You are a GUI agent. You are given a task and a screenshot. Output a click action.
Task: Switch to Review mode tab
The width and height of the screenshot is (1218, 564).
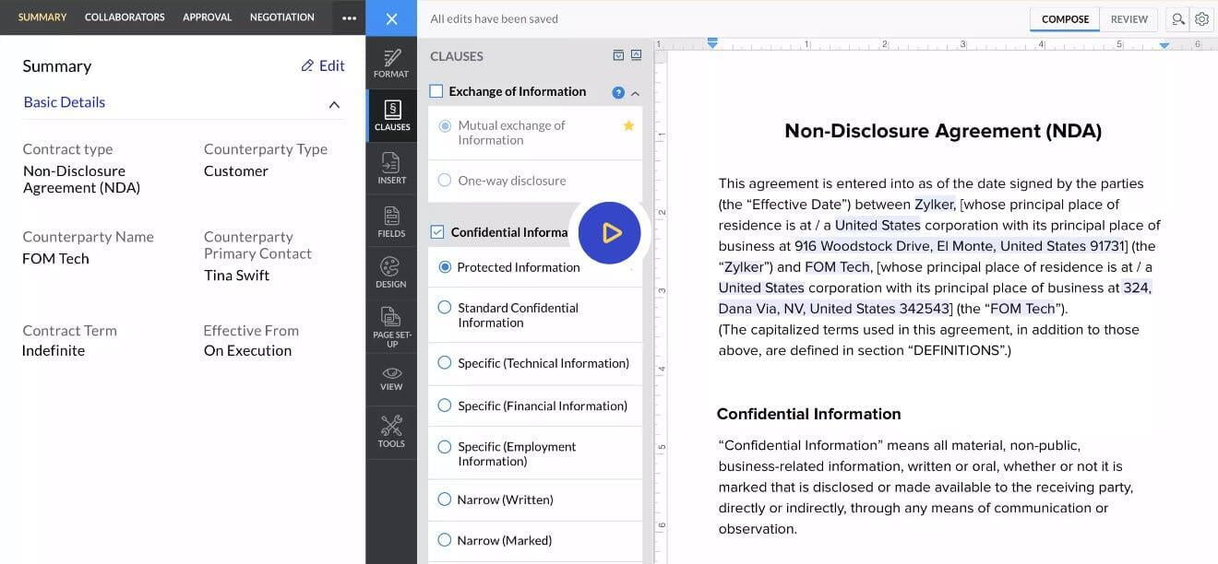1129,18
